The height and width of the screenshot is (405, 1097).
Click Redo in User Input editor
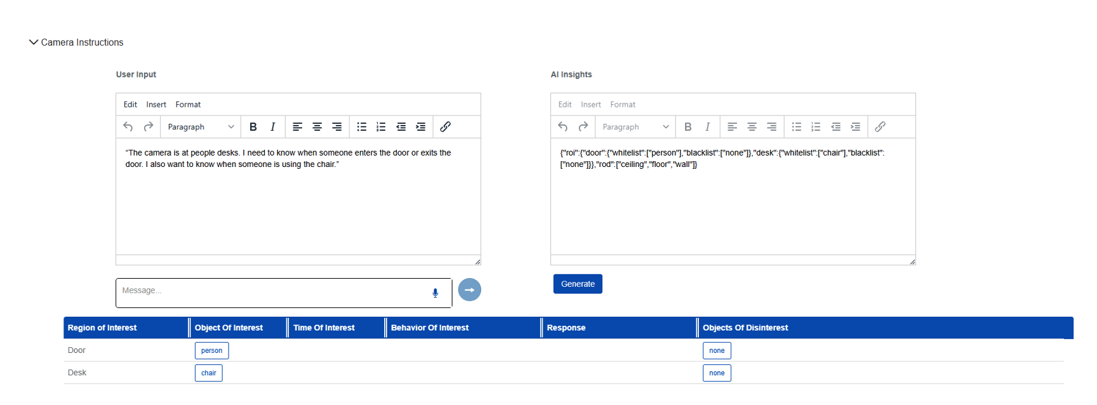(x=149, y=127)
